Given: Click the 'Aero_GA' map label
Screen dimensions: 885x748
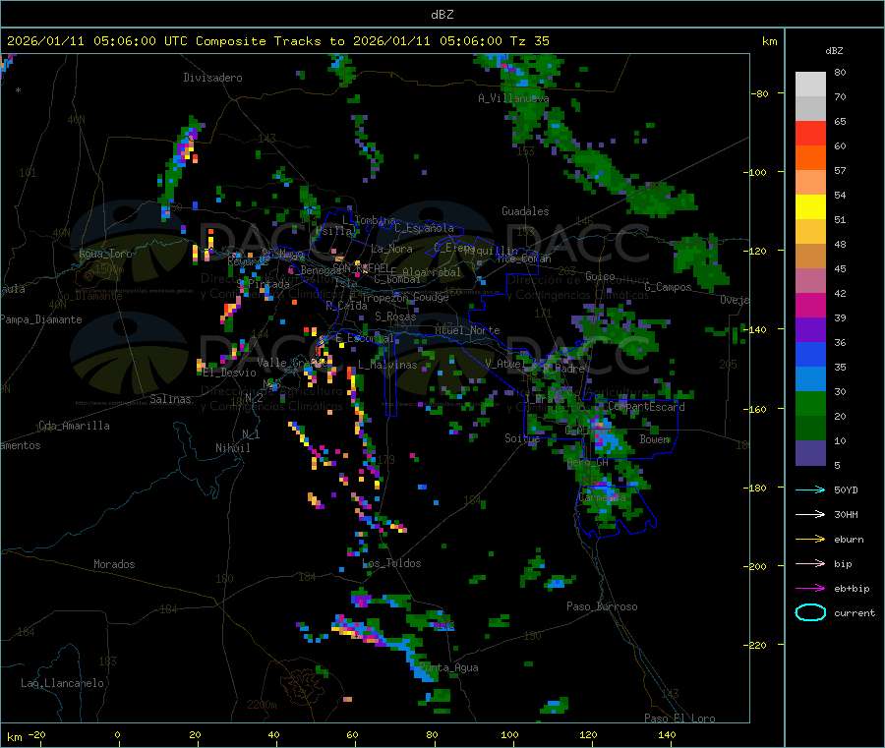Looking at the screenshot, I should [588, 462].
